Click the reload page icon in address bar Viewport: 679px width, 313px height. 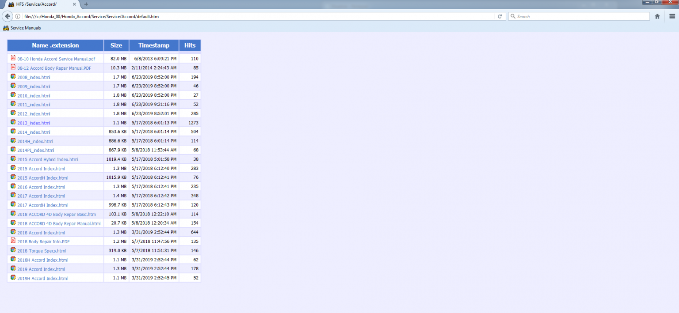tap(500, 16)
